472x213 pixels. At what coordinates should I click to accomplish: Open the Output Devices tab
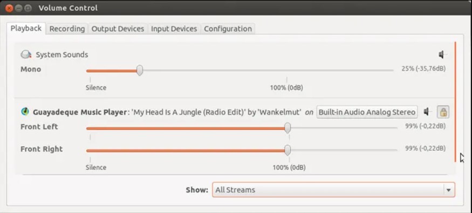click(x=118, y=29)
